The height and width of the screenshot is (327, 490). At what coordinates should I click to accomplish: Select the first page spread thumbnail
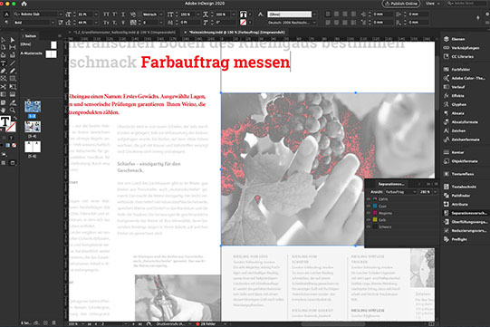[33, 107]
